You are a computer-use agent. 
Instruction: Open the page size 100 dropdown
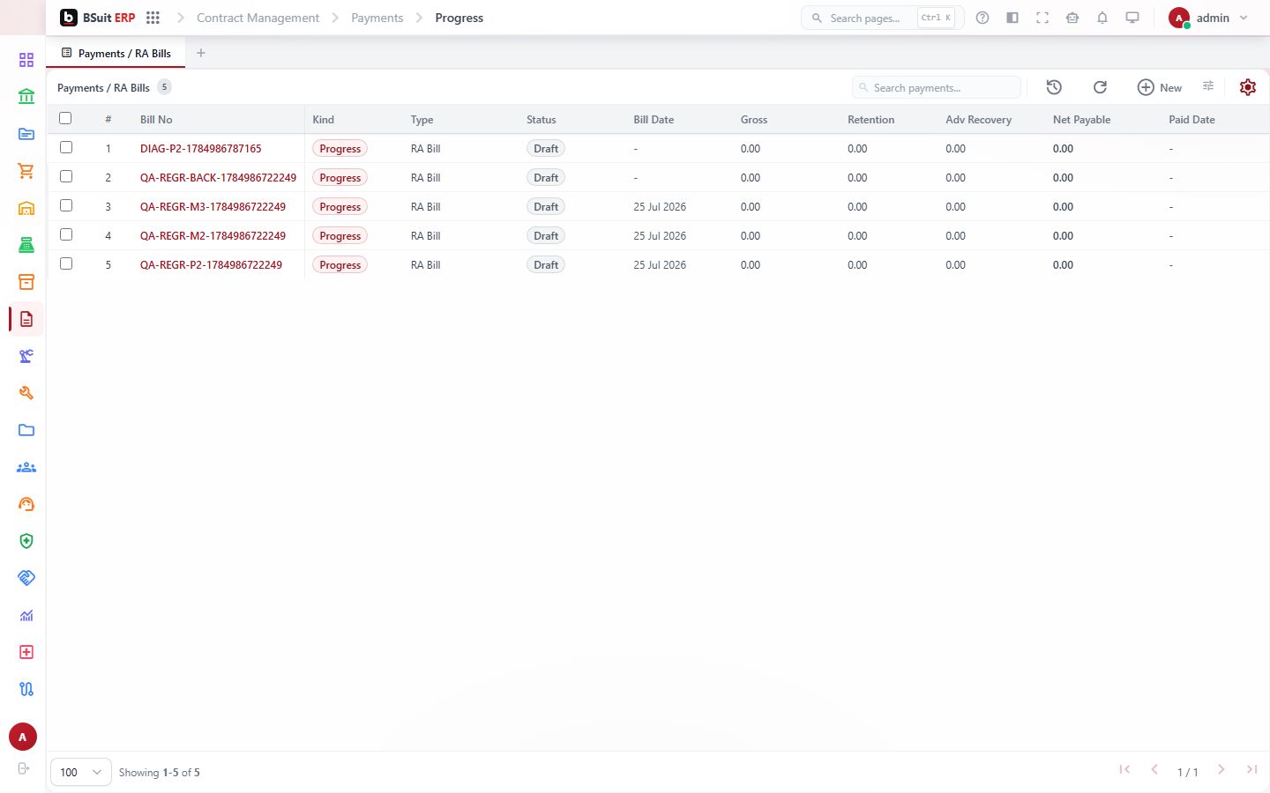(x=81, y=772)
